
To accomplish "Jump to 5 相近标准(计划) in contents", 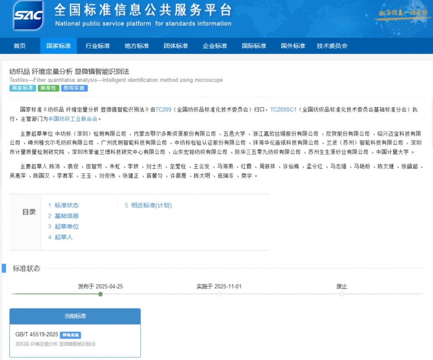I will click(148, 205).
